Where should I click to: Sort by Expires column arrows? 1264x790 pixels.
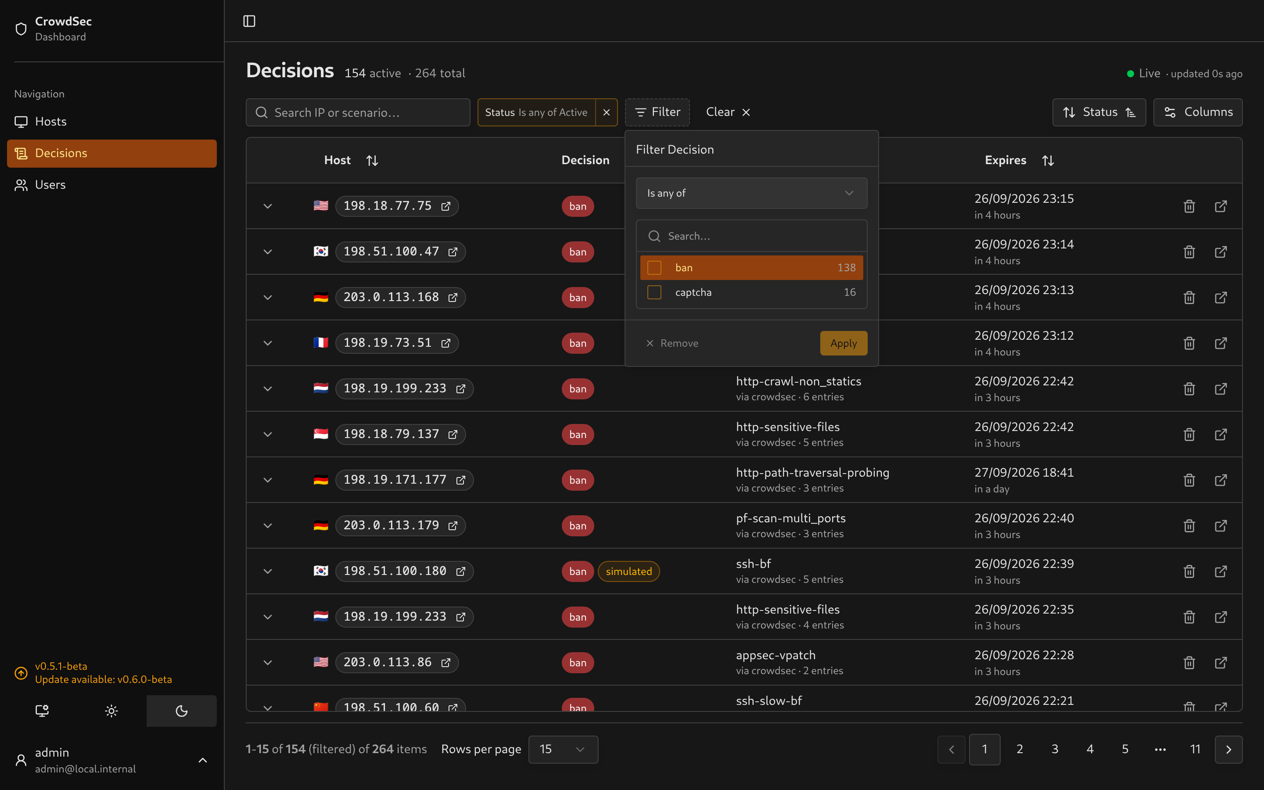[x=1048, y=160]
